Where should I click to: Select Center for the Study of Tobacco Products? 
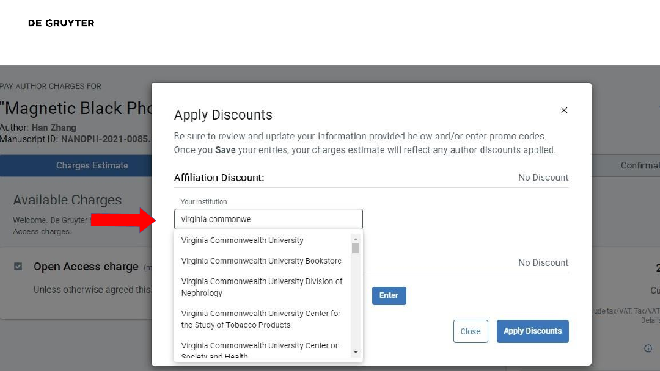[x=260, y=319]
